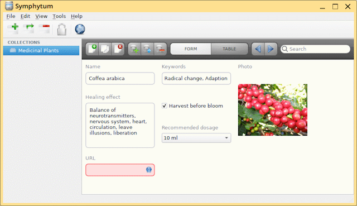Open the Edit menu
Image resolution: width=357 pixels, height=206 pixels.
[x=25, y=16]
